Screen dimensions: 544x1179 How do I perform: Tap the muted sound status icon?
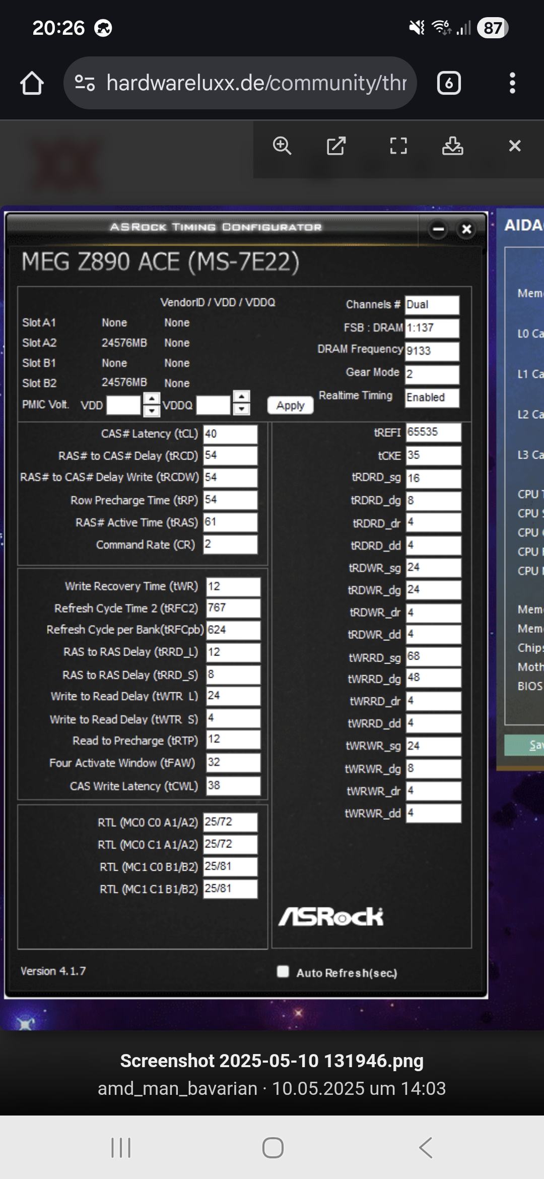[x=417, y=28]
